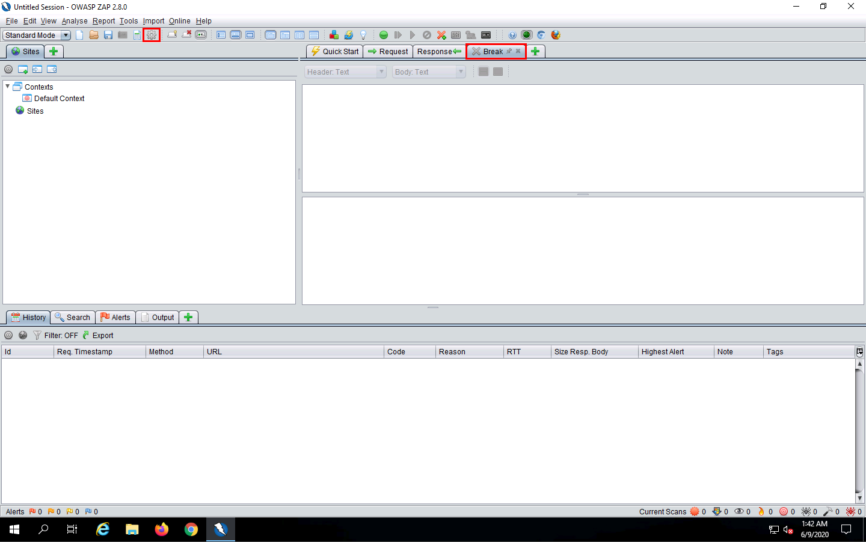The image size is (866, 542).
Task: Open the Output tab
Action: click(x=158, y=317)
